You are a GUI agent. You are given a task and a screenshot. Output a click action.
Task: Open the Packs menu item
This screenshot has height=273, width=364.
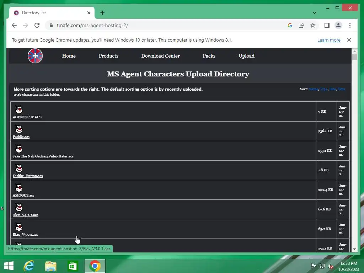pos(209,56)
